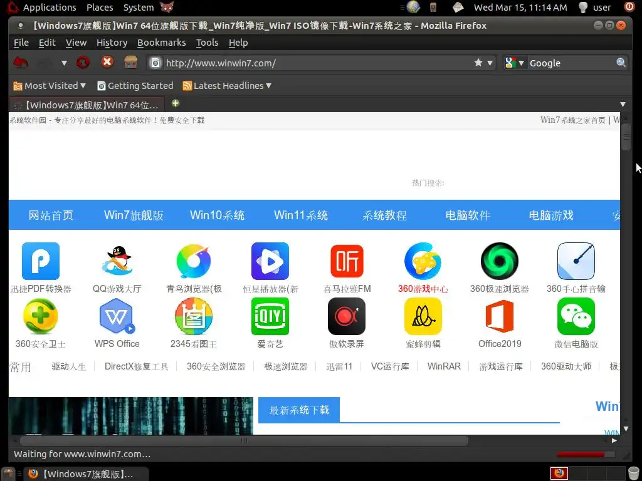Expand Latest Headlines feed dropdown

click(227, 85)
